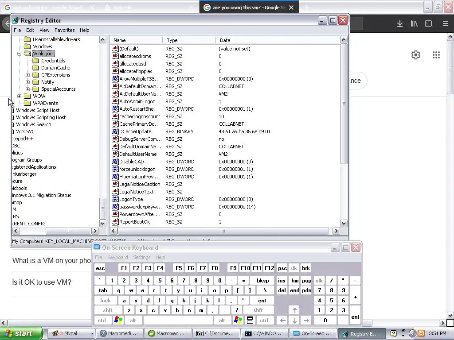Sort values by the Data column header
Viewport: 454px width, 340px height.
(x=278, y=40)
